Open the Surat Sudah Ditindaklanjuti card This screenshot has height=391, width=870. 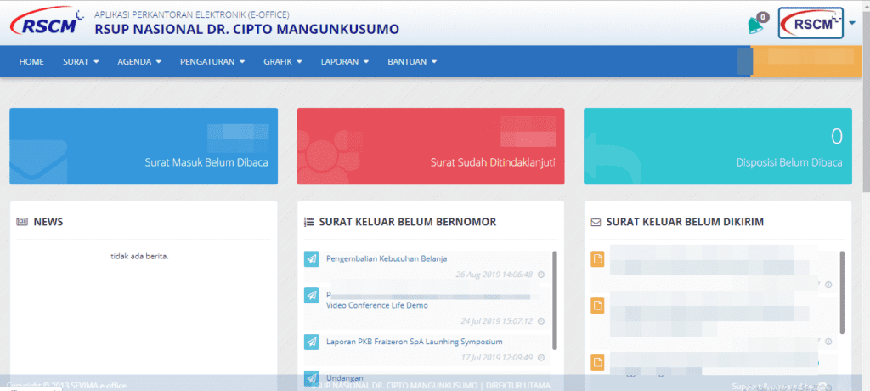431,146
